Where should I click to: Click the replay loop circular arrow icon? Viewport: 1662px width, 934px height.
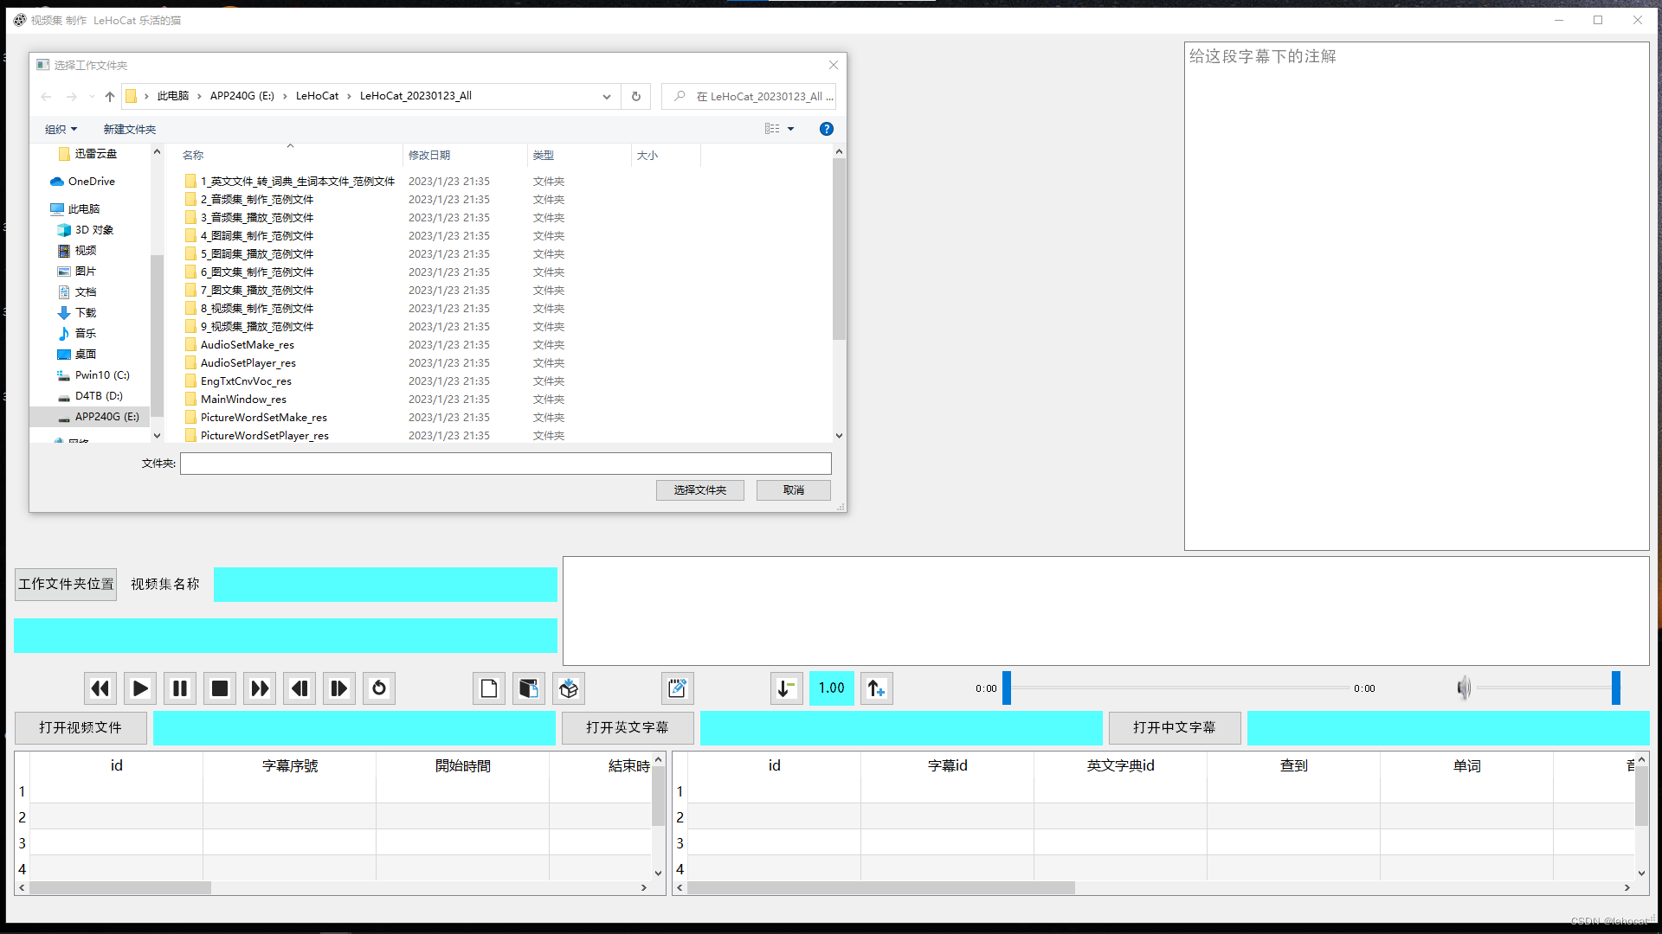click(379, 688)
